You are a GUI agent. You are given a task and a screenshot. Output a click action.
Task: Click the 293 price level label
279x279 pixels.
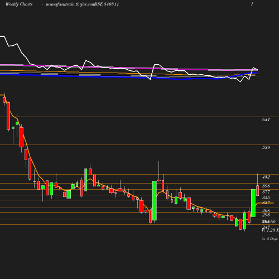coord(266,215)
